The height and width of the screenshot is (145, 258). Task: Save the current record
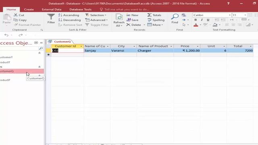tap(132, 20)
